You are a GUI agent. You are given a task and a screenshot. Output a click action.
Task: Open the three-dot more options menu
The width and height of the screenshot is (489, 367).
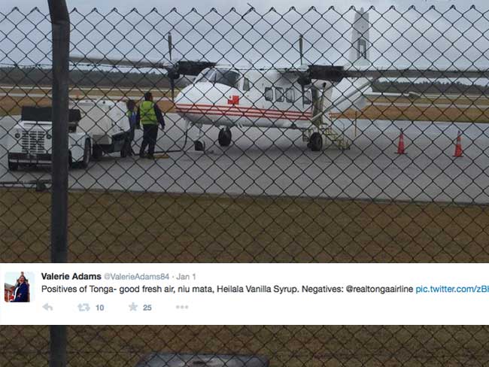182,307
